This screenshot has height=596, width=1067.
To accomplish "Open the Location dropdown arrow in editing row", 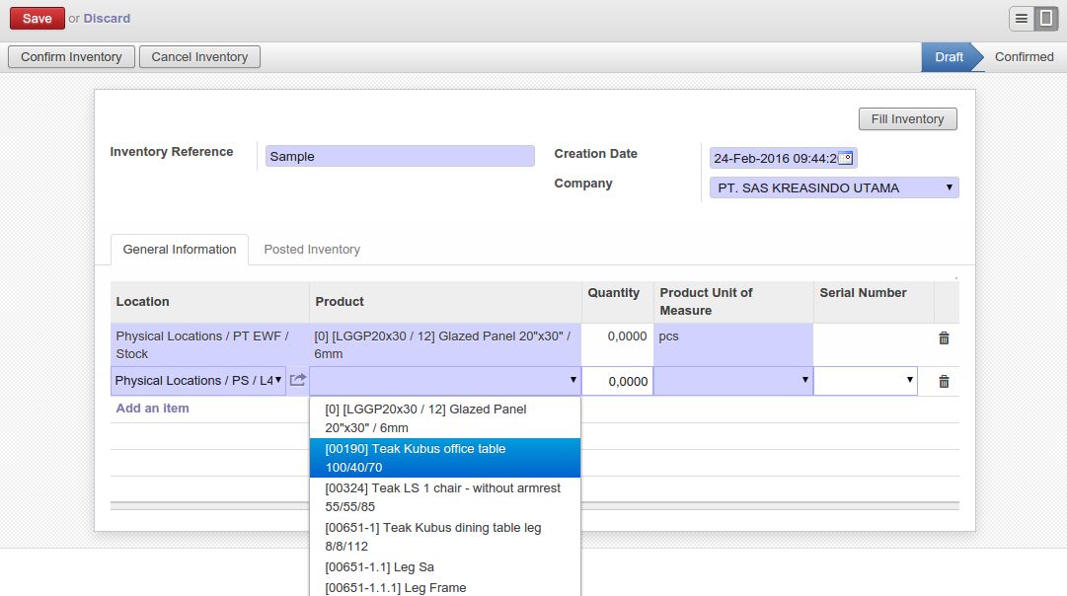I will [278, 380].
